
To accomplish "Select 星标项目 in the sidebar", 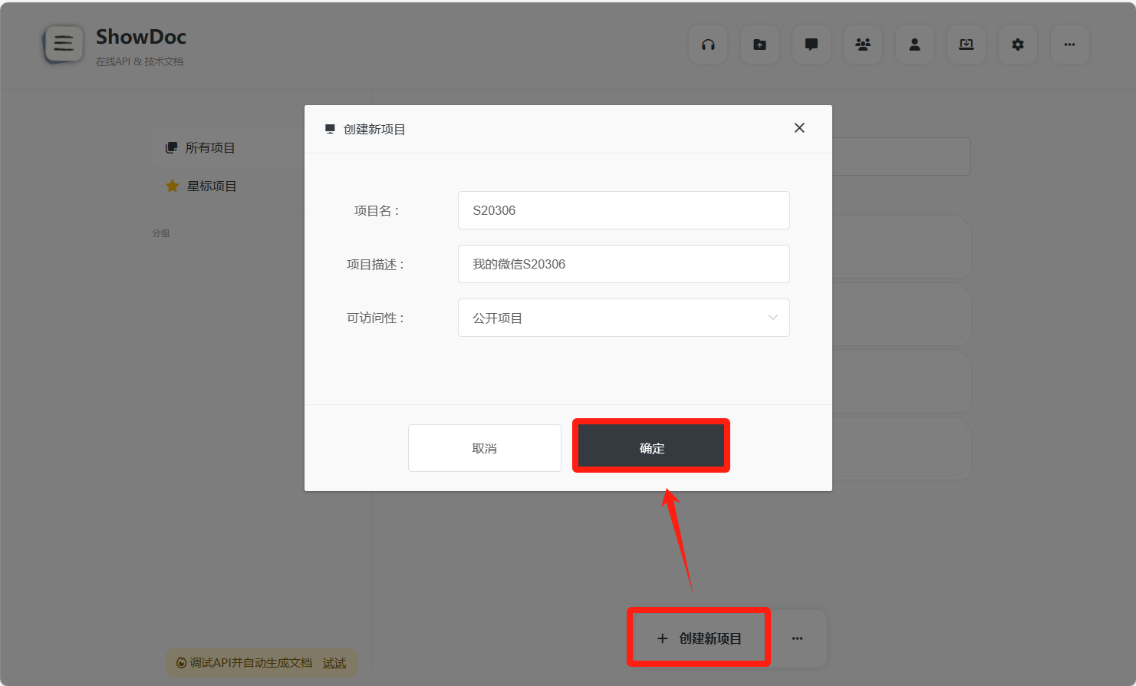I will pos(211,186).
